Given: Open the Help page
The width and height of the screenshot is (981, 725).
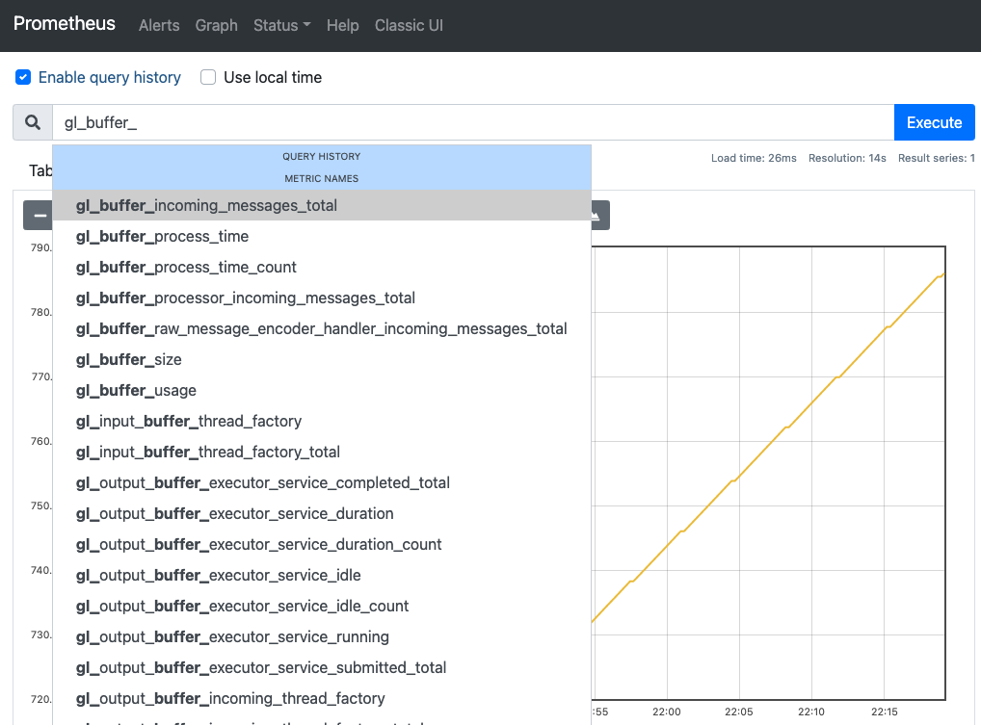Looking at the screenshot, I should point(342,26).
